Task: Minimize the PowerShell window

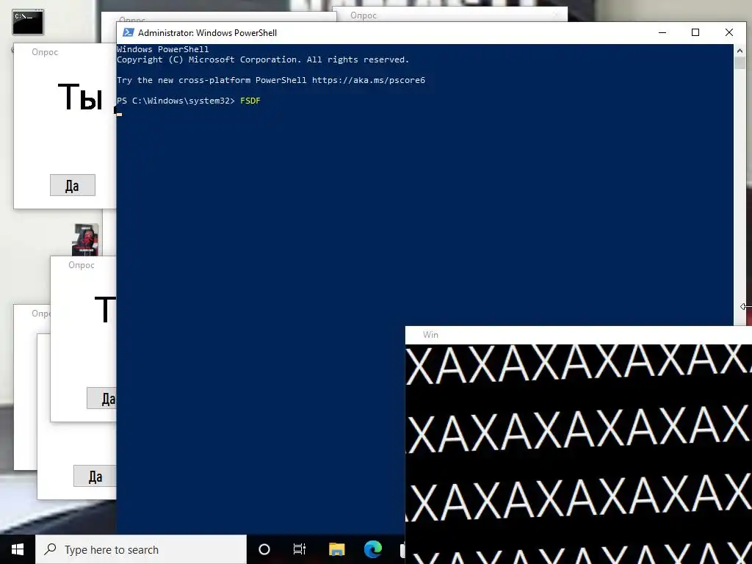Action: [662, 32]
